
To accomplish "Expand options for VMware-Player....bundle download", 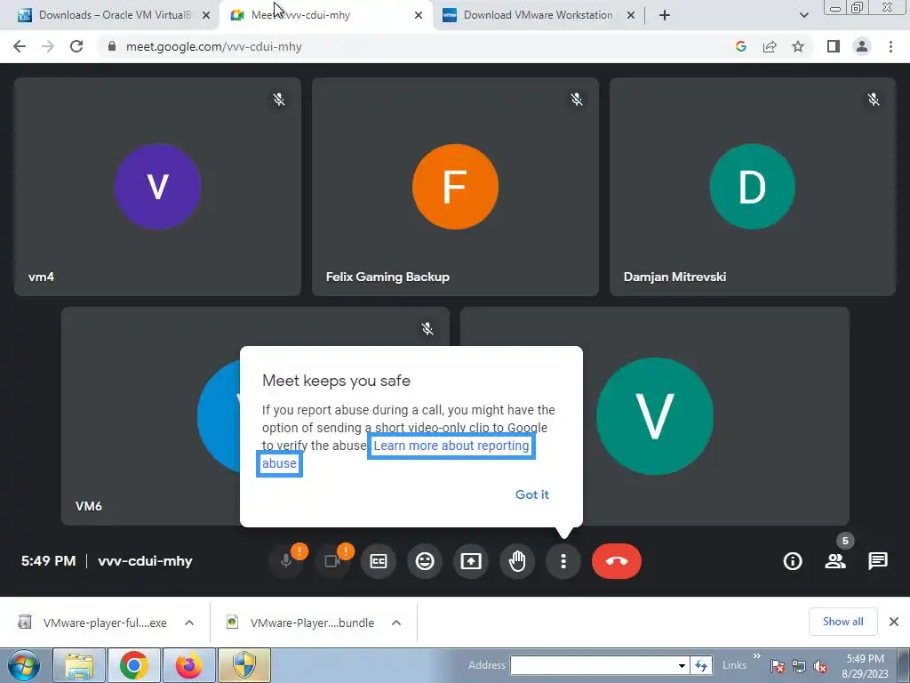I will tap(396, 623).
